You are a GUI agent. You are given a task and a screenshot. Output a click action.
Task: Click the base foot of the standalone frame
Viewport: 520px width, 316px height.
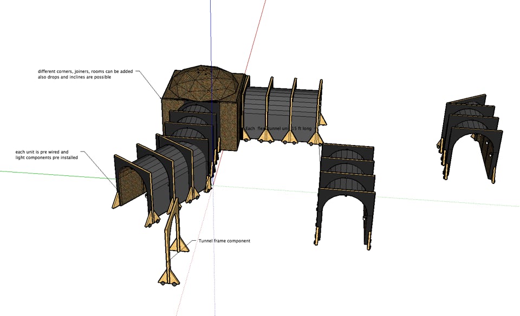pos(168,277)
